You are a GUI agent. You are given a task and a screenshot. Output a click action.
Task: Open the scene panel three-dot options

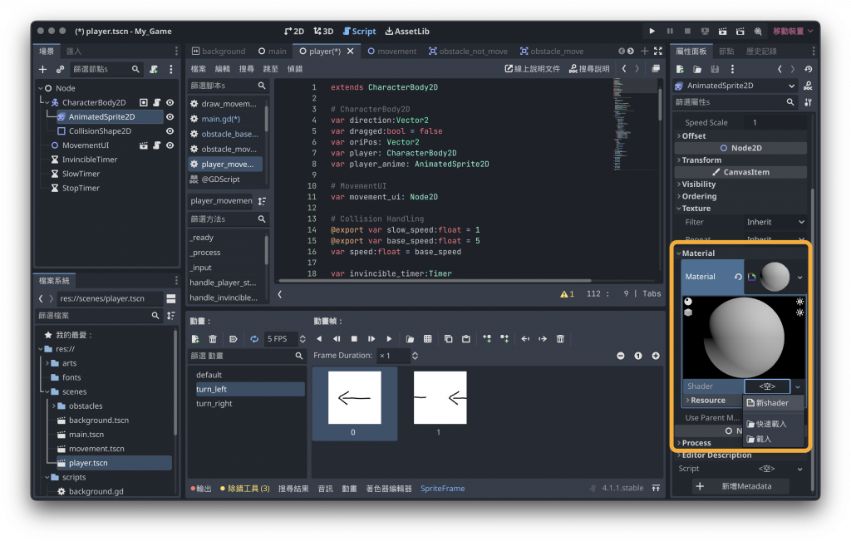click(x=171, y=69)
